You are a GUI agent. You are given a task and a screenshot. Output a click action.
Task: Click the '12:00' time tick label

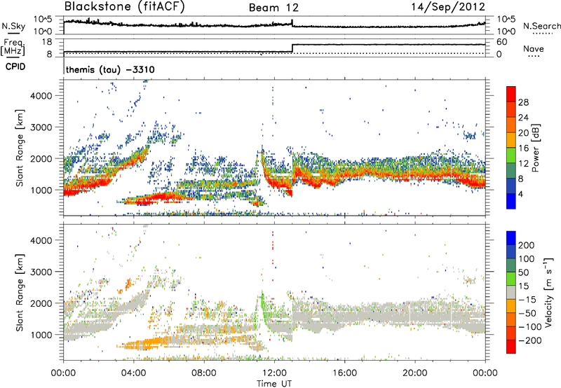pos(274,373)
